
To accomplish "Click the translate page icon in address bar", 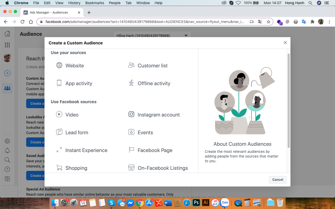I will 260,22.
